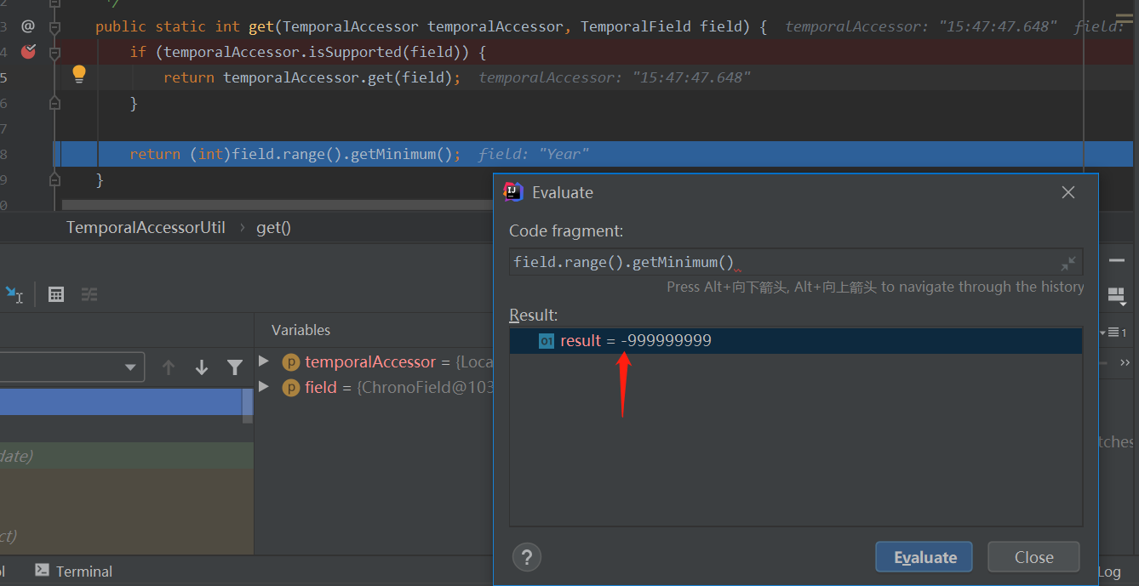Hide the debug tool window with minus icon
Screen dimensions: 1139x586
[1116, 260]
